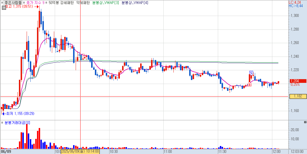Select the green 분봉상_VWAP[3] indicator label
Screen dimensions: 307x154
(x=105, y=3)
